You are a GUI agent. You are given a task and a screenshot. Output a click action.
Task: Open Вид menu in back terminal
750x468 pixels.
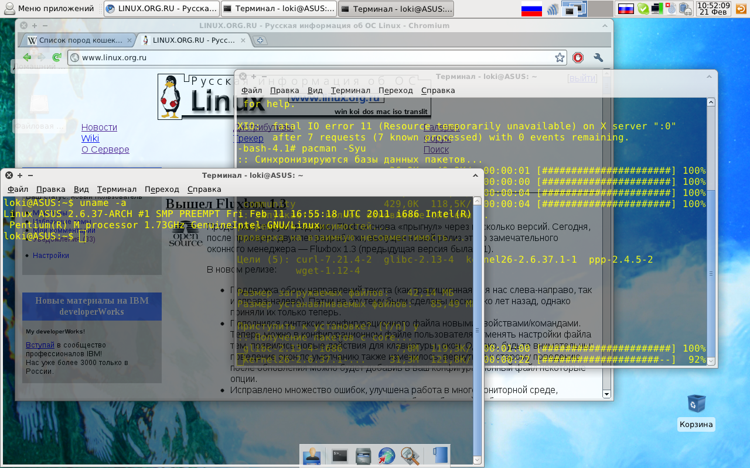(315, 90)
